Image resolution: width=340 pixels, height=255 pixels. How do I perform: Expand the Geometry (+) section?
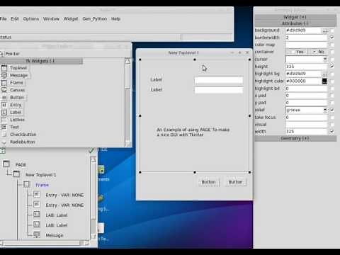click(295, 138)
